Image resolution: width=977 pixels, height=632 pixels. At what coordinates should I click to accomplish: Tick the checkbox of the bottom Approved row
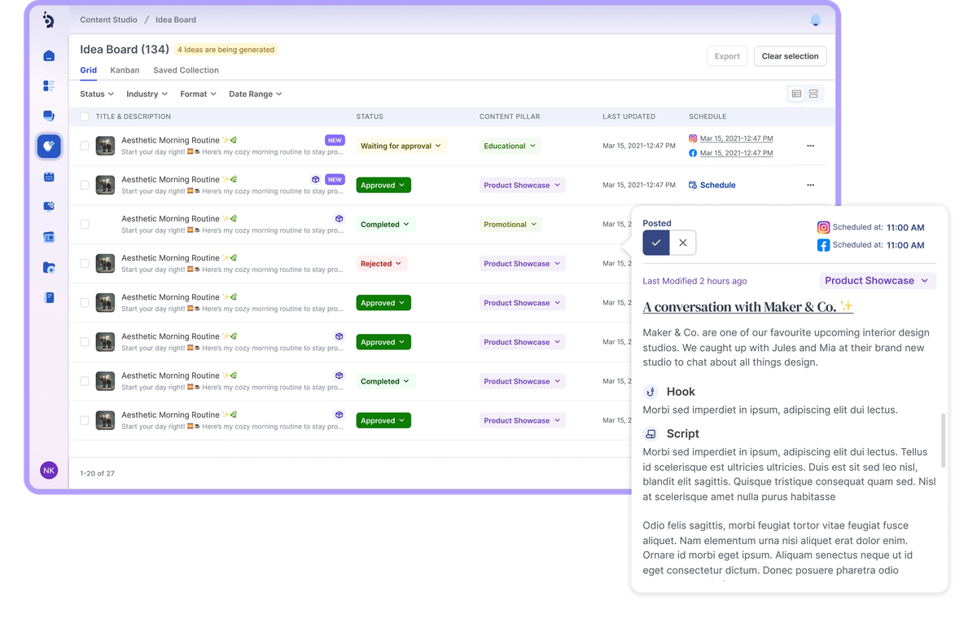(85, 420)
